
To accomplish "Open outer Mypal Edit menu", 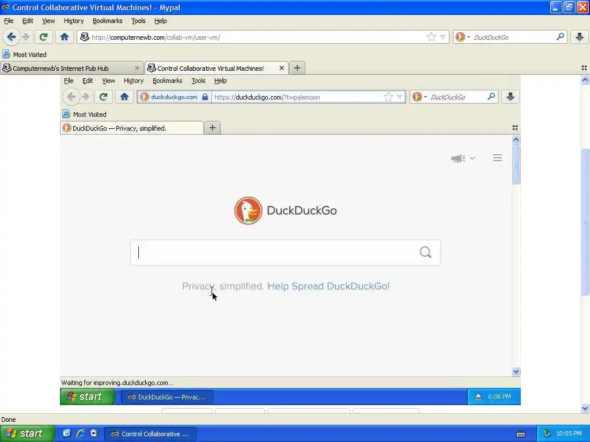I will click(28, 21).
